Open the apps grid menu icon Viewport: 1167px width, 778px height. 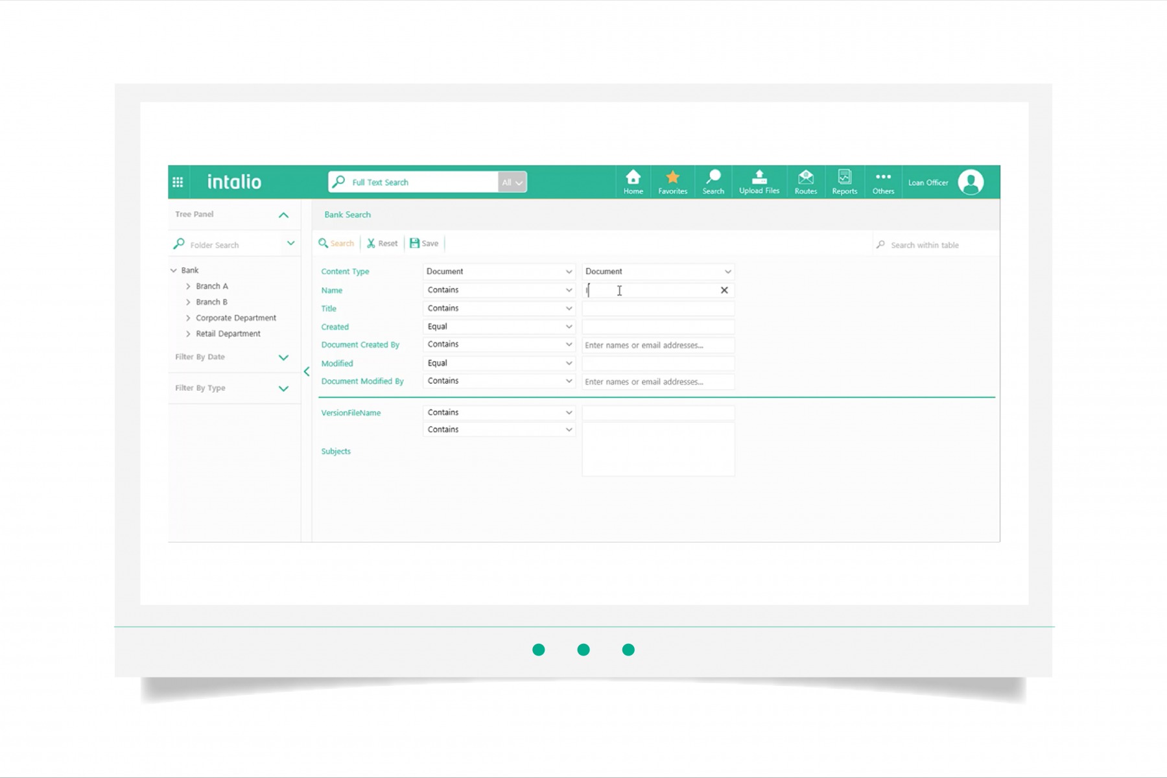(x=178, y=182)
